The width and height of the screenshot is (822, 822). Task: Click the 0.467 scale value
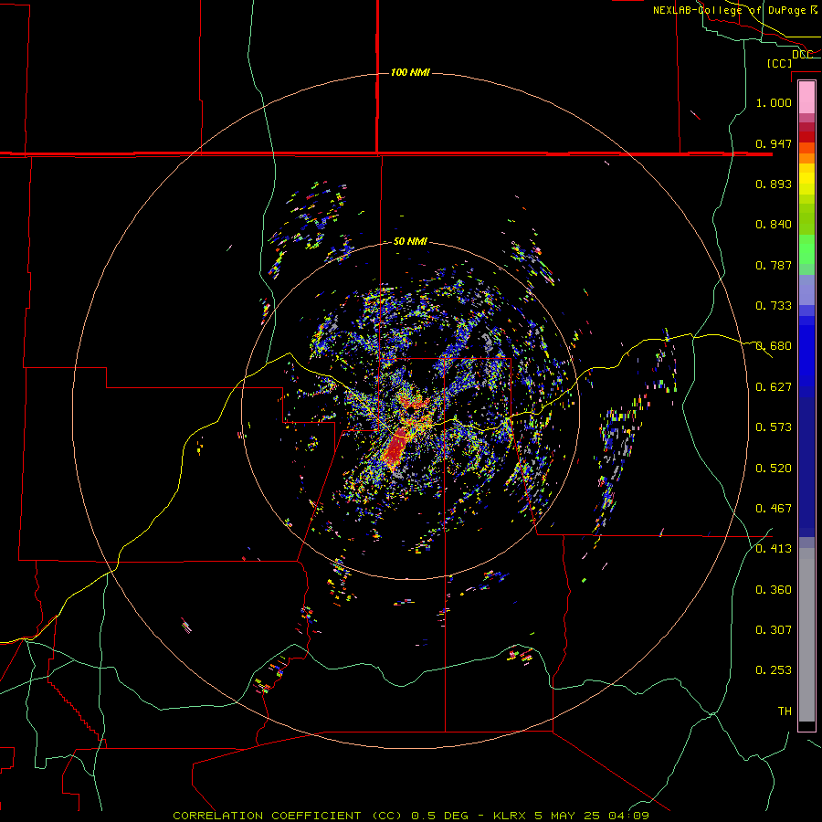coord(774,509)
